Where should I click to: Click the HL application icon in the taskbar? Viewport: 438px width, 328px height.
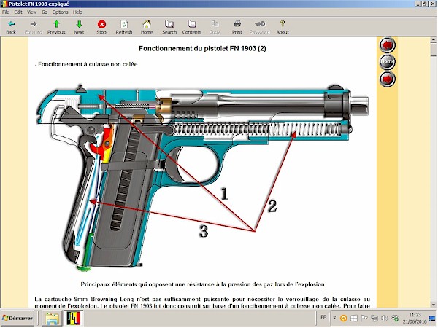click(74, 319)
